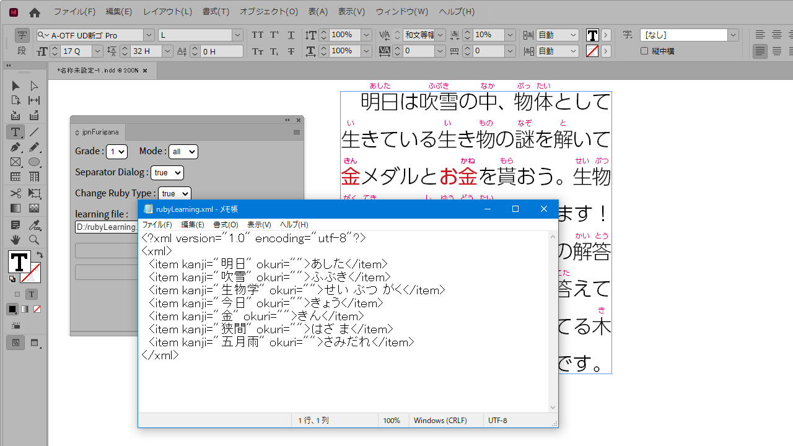Select the Eyedropper tool
793x446 pixels.
(x=34, y=225)
